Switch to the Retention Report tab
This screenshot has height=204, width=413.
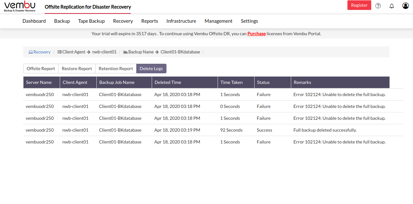pos(116,69)
